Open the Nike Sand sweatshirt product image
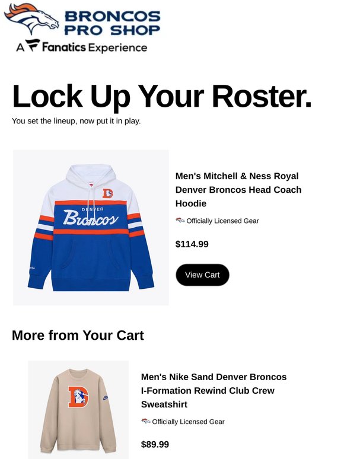Image resolution: width=344 pixels, height=459 pixels. coord(78,410)
